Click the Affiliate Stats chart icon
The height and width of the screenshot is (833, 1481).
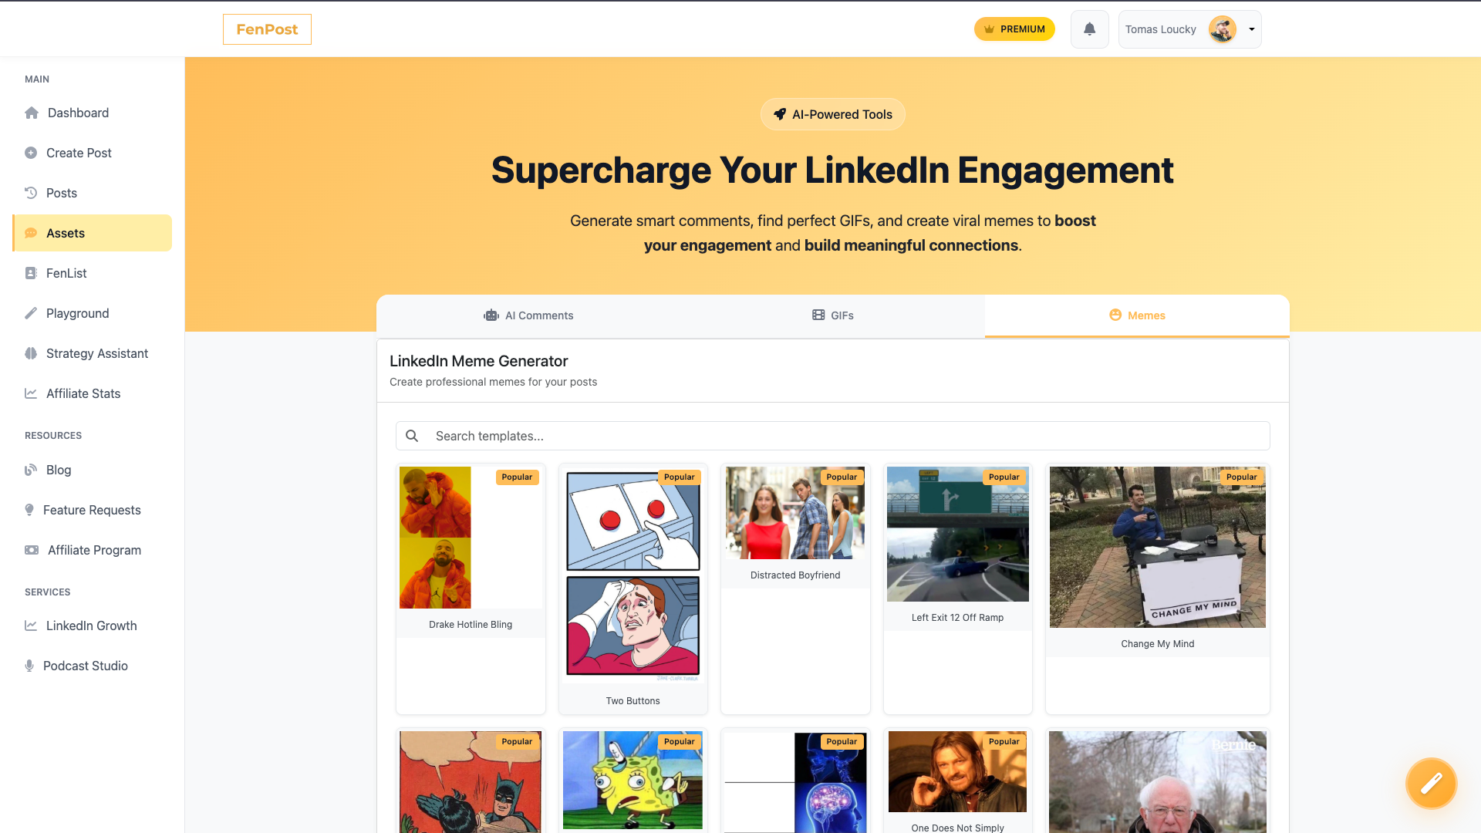point(31,393)
